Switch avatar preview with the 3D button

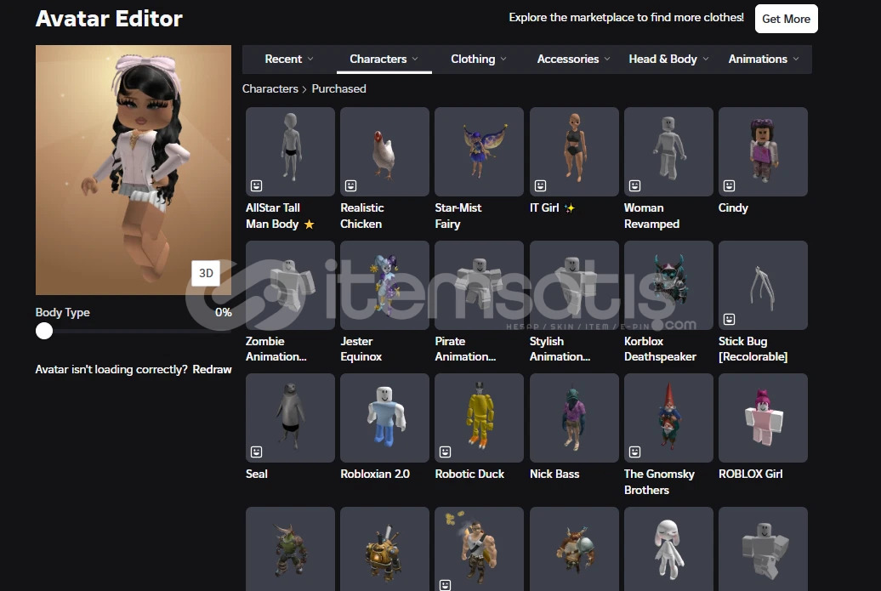(206, 273)
